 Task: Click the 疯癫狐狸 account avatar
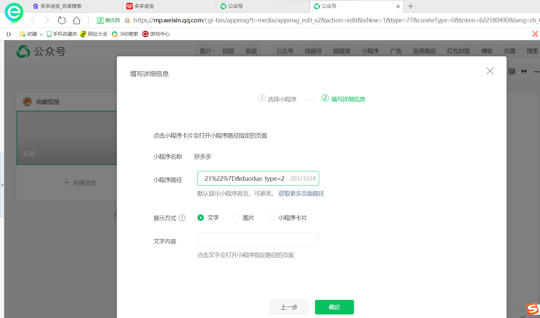tap(27, 102)
